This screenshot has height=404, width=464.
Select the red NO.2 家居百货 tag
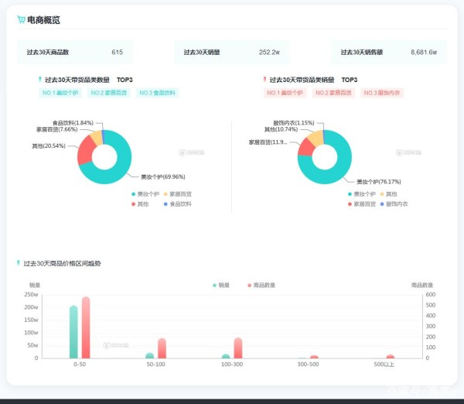[x=333, y=93]
